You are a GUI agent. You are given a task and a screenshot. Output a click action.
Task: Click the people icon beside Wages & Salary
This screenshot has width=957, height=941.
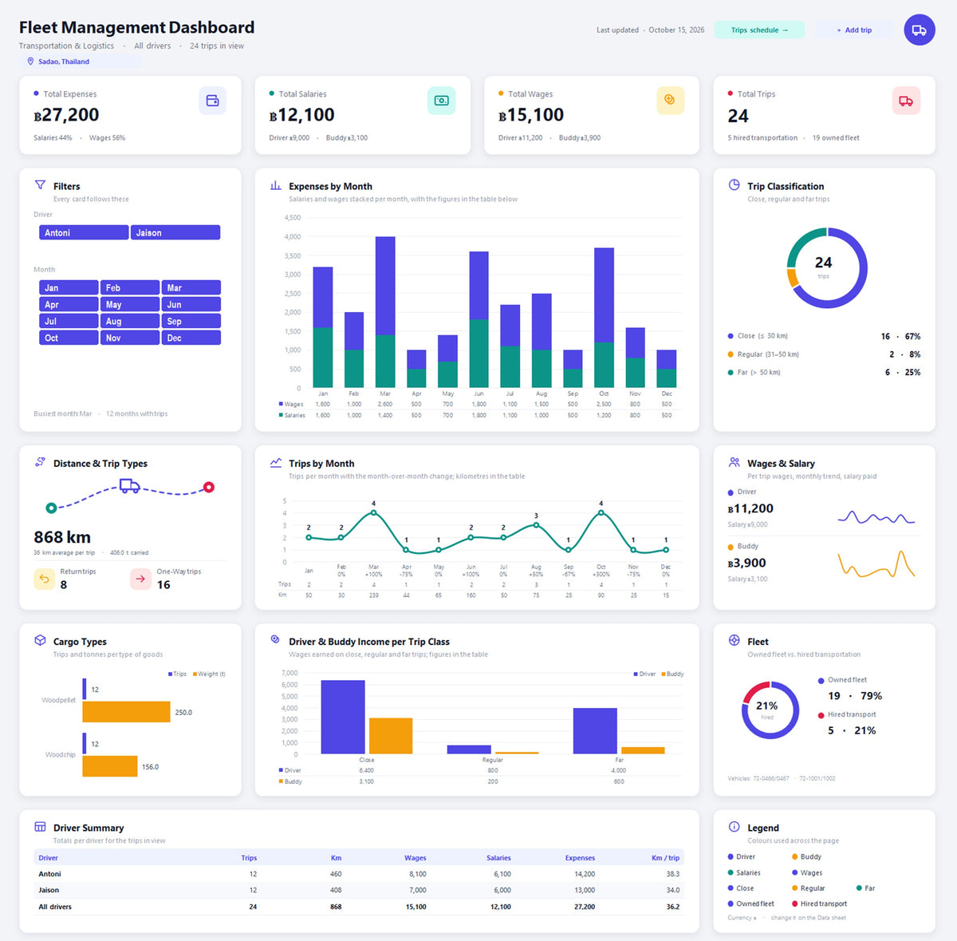pos(734,462)
